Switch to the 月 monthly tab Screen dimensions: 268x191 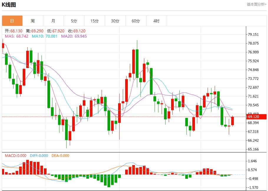[53, 21]
